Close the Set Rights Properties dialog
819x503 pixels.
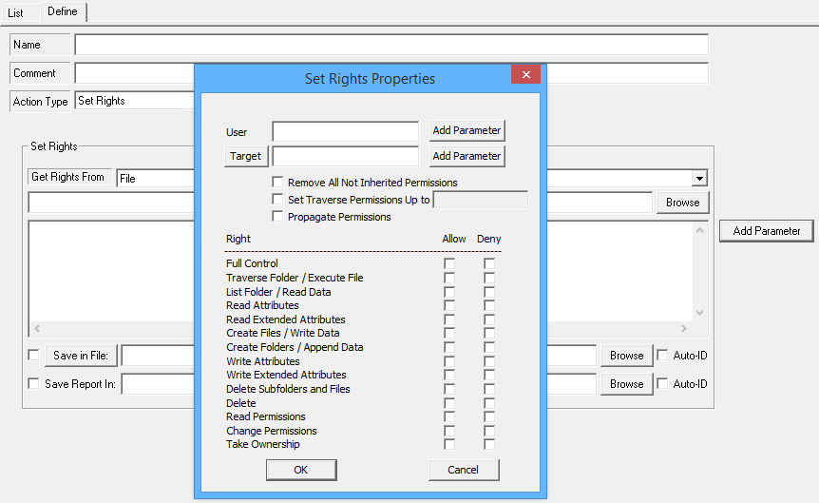[x=526, y=74]
